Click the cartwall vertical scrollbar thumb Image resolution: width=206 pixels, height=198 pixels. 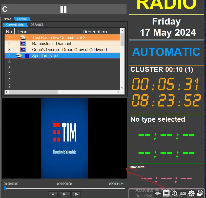(122, 39)
